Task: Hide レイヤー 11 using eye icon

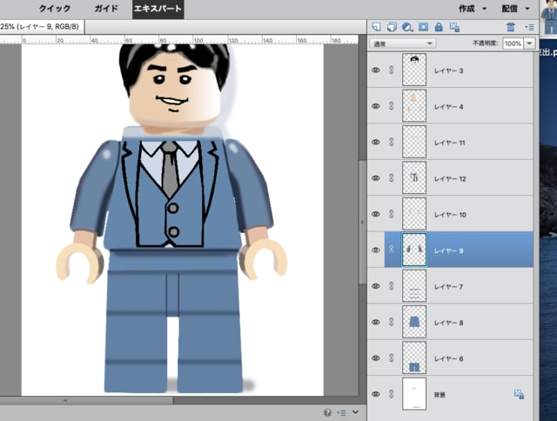Action: click(376, 142)
